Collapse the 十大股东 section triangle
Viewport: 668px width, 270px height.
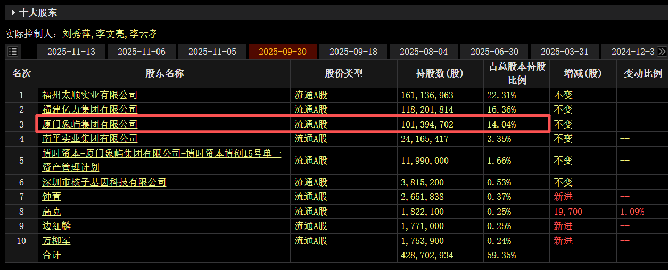tap(13, 13)
